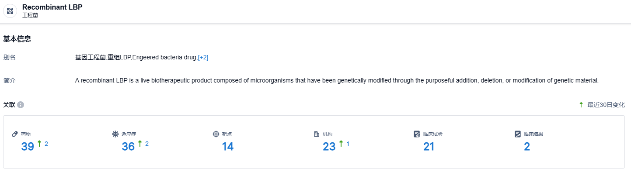Image resolution: width=631 pixels, height=172 pixels.
Task: Open the 21 clinical trials count
Action: pos(429,147)
